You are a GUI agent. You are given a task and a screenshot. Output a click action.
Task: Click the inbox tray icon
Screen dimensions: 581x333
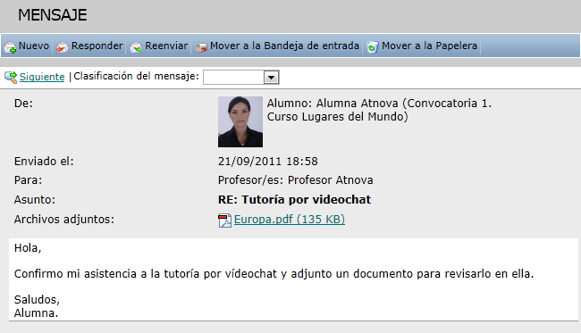(201, 47)
